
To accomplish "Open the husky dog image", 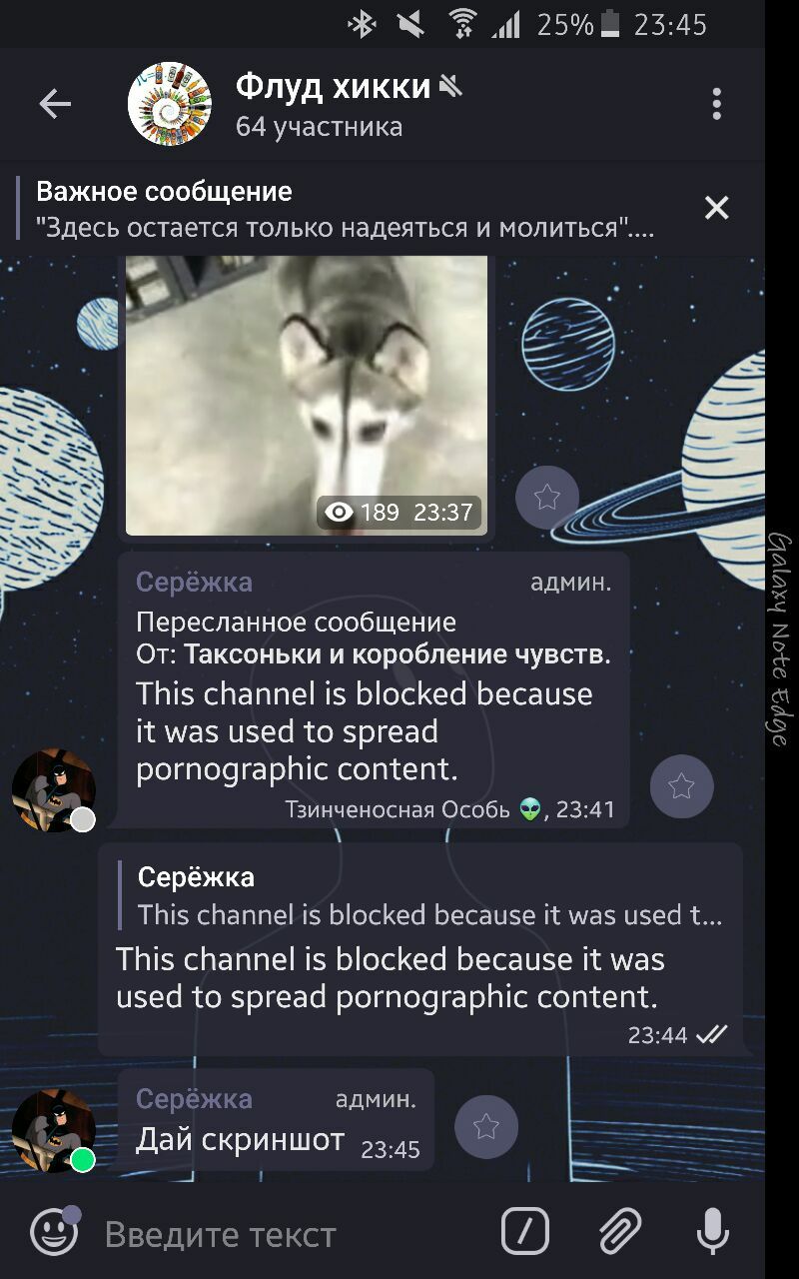I will pos(307,396).
